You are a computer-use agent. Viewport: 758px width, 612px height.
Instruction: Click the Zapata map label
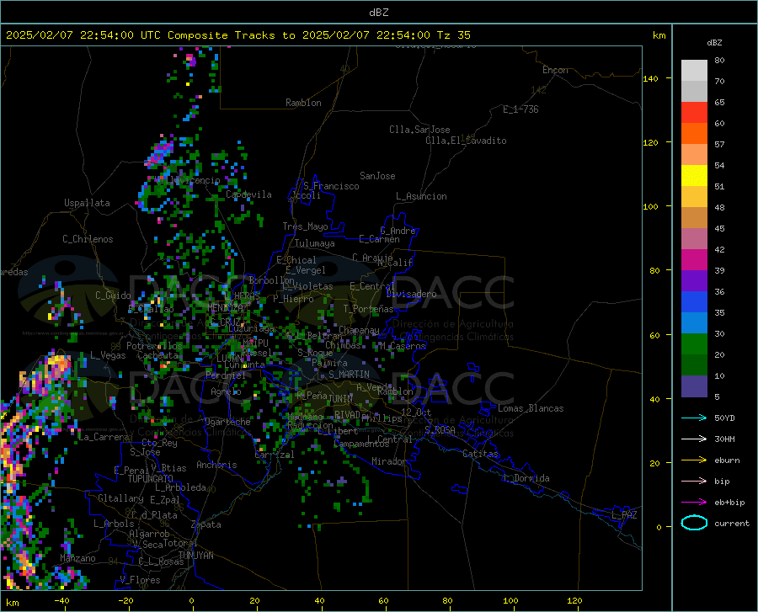[x=206, y=524]
